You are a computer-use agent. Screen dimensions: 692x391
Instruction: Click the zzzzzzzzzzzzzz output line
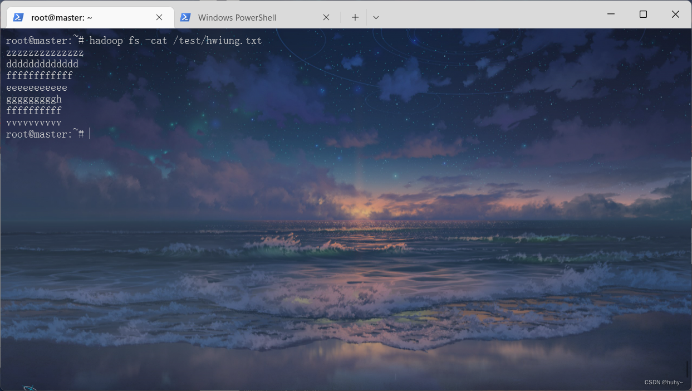coord(45,53)
